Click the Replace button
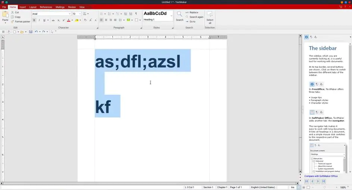Image resolution: width=352 pixels, height=190 pixels. coord(192,13)
